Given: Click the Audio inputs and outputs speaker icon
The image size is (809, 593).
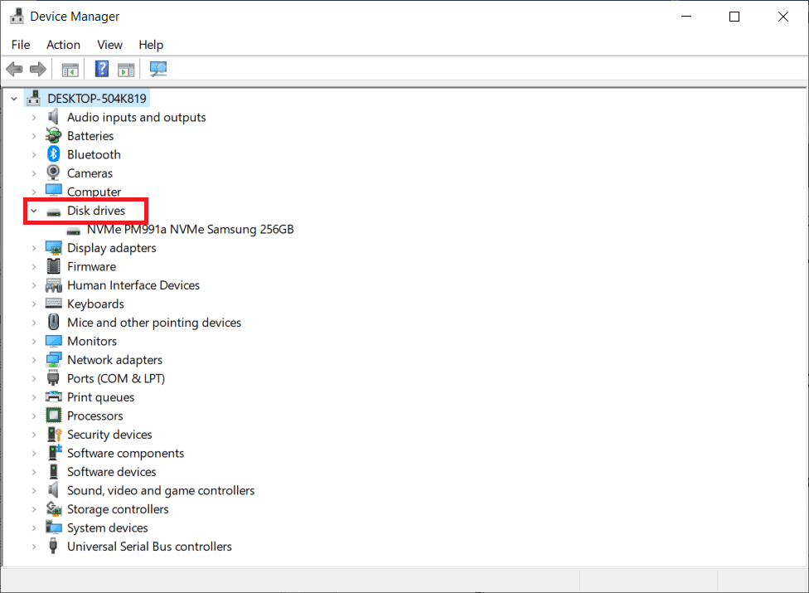Looking at the screenshot, I should pyautogui.click(x=53, y=117).
